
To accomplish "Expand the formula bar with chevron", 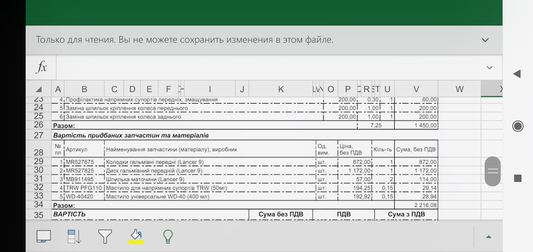I will point(490,68).
